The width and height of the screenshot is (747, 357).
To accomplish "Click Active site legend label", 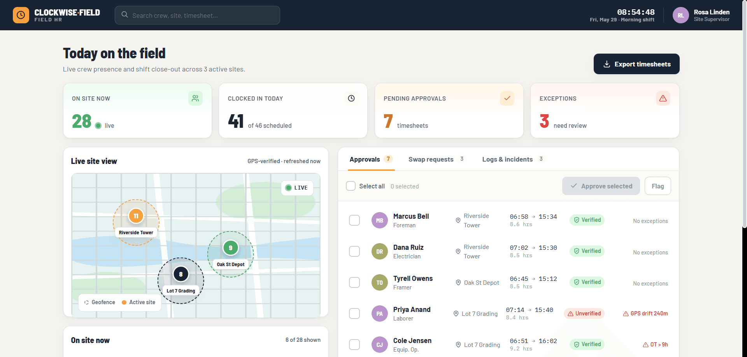I will click(142, 302).
